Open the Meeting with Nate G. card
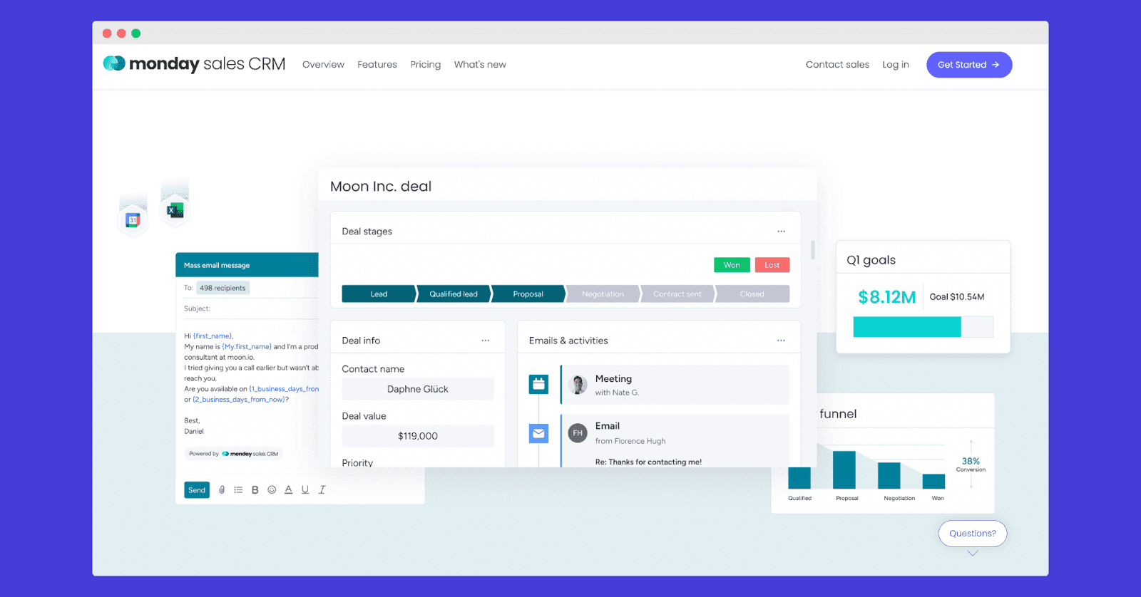Image resolution: width=1141 pixels, height=597 pixels. click(x=675, y=385)
